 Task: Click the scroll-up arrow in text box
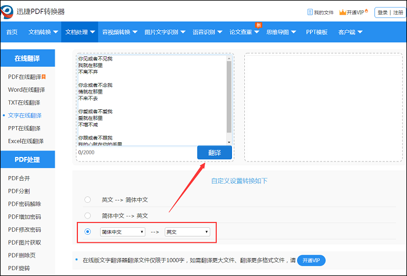(229, 59)
